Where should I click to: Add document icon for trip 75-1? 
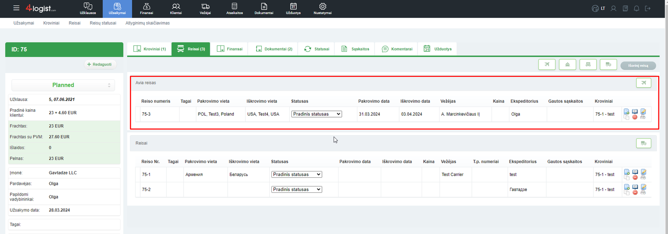[x=627, y=172]
